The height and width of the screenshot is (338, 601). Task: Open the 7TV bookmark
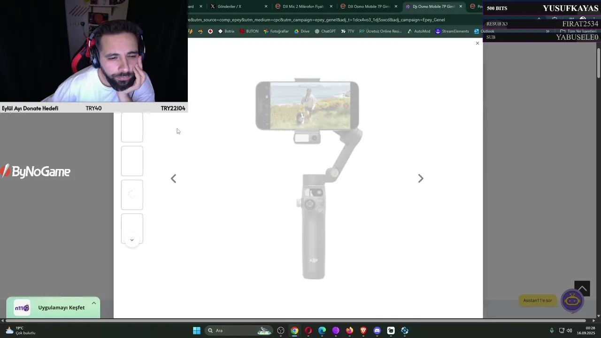click(347, 31)
